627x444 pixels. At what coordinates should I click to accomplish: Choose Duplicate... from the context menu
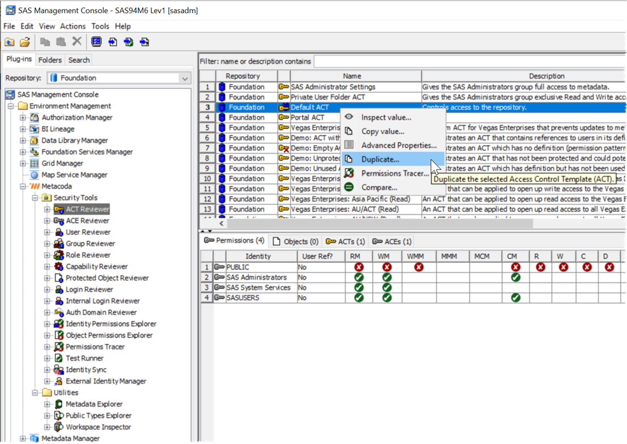tap(393, 159)
